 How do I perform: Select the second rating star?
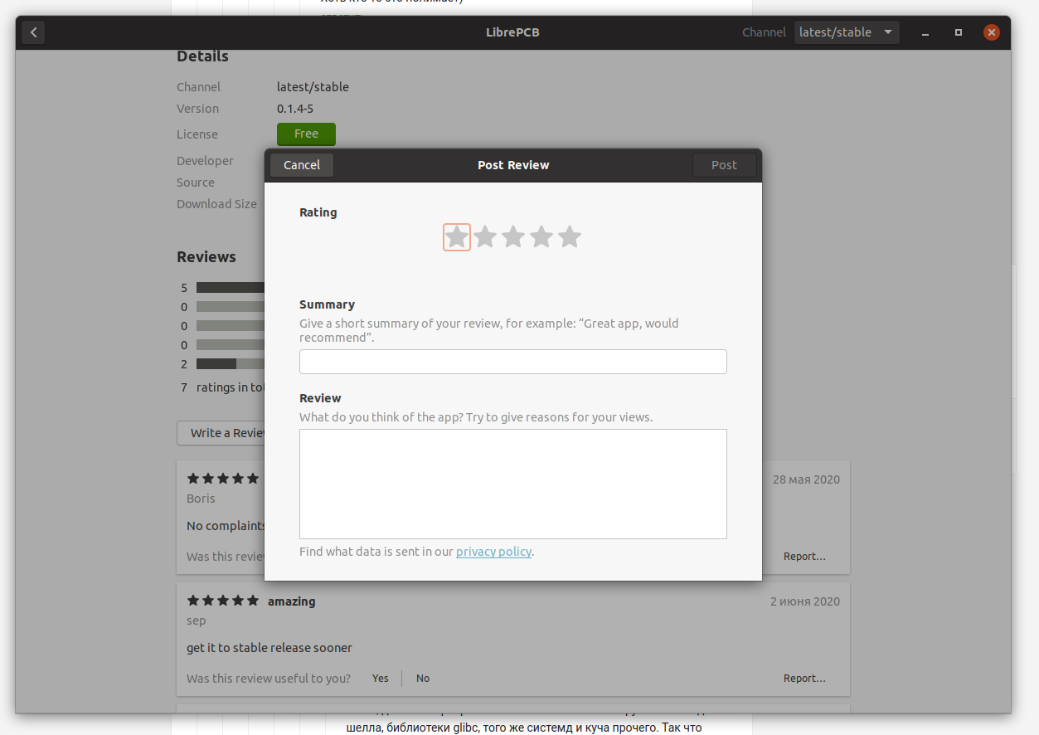pyautogui.click(x=485, y=237)
